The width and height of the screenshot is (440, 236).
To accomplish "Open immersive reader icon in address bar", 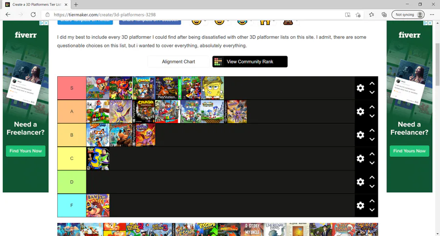I will pyautogui.click(x=348, y=15).
